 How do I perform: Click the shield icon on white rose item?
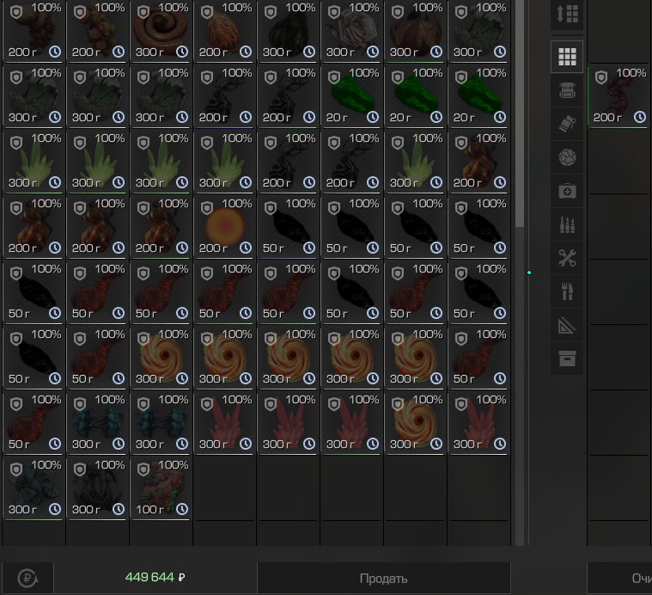pos(334,13)
